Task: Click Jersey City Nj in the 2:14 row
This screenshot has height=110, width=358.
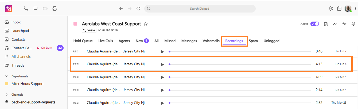Action: pyautogui.click(x=134, y=90)
